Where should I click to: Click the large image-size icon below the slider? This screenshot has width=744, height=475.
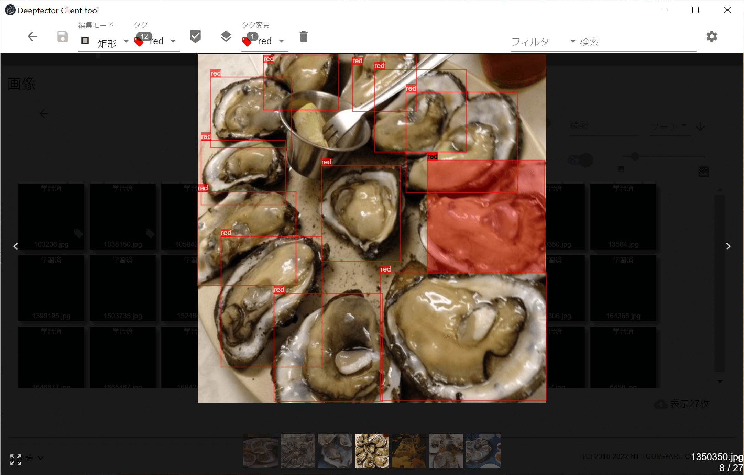[704, 172]
